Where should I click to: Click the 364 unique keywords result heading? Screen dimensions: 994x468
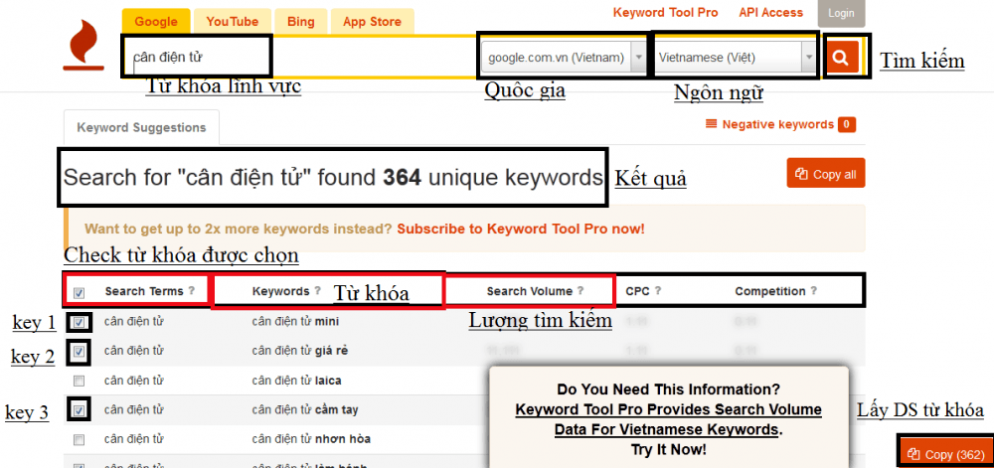pyautogui.click(x=333, y=178)
